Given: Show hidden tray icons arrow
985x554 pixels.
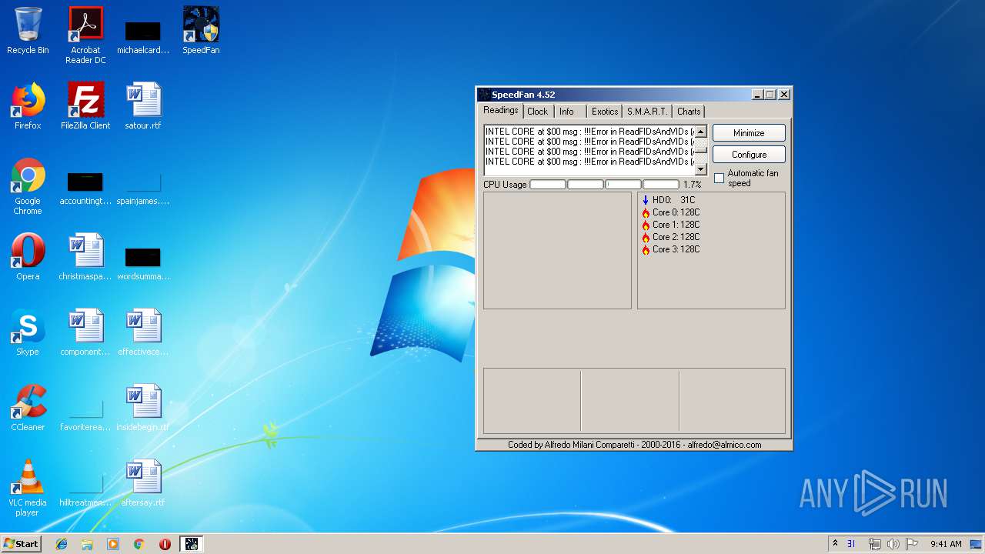Looking at the screenshot, I should (x=835, y=544).
